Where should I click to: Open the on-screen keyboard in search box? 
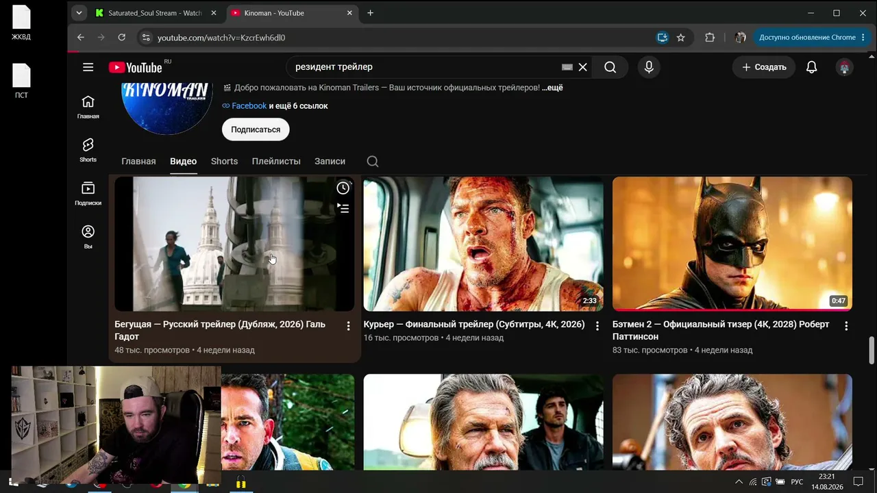click(x=567, y=67)
